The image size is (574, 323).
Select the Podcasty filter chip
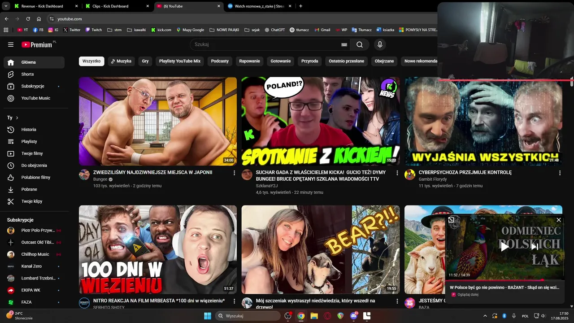pyautogui.click(x=220, y=61)
